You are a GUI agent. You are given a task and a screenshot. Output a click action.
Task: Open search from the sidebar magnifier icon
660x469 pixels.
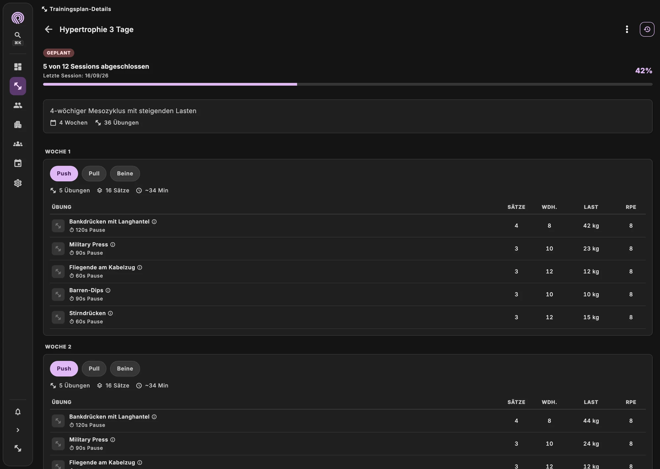(x=18, y=35)
